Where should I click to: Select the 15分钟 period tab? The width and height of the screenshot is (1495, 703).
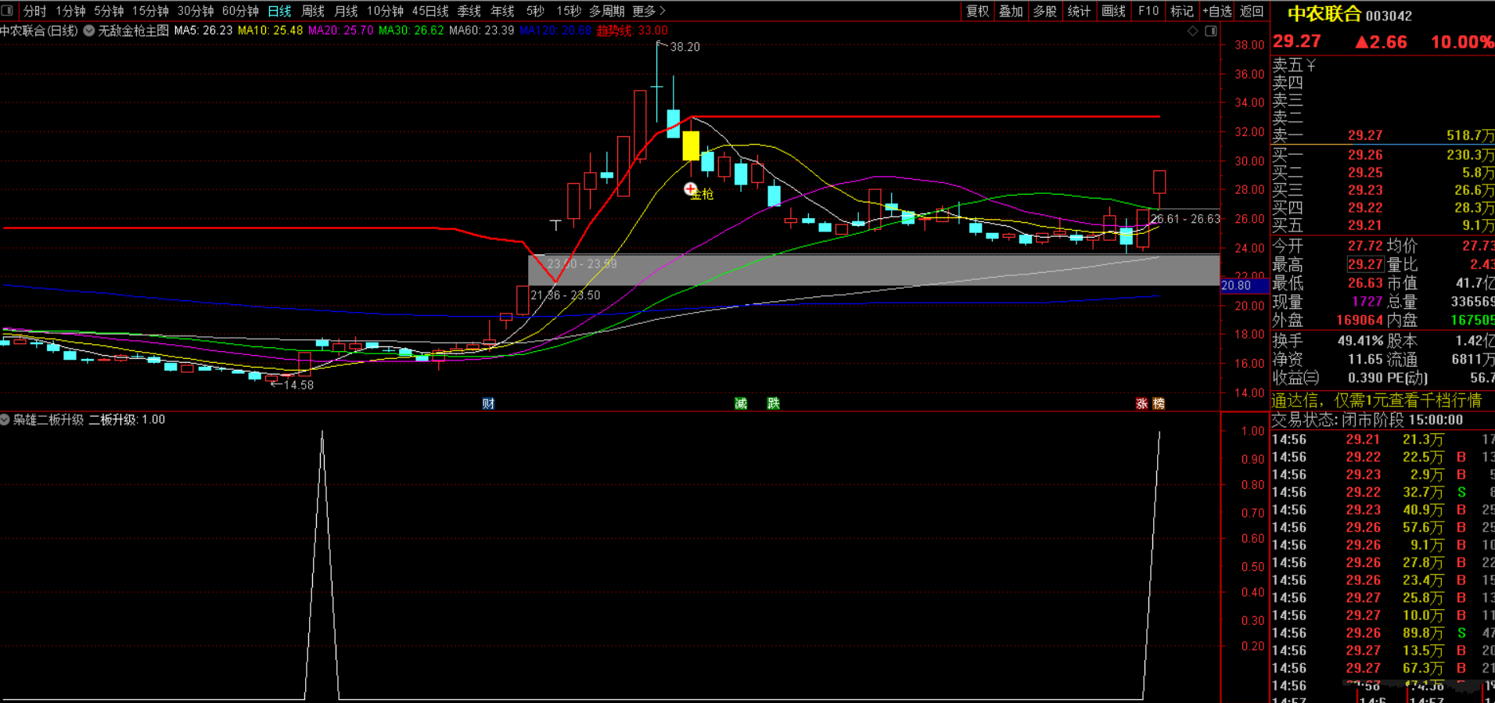pyautogui.click(x=150, y=11)
